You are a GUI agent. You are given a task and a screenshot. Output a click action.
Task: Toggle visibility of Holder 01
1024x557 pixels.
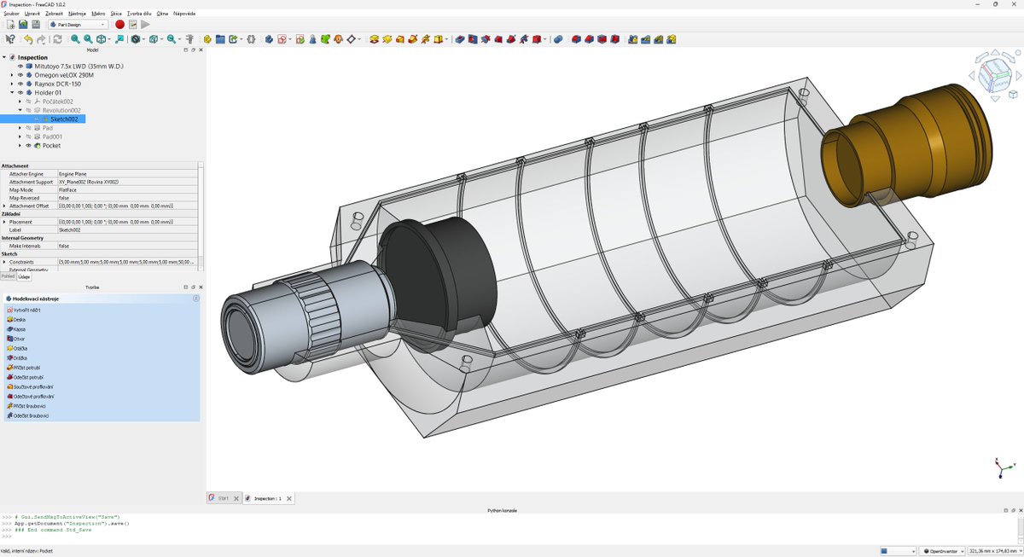point(20,92)
